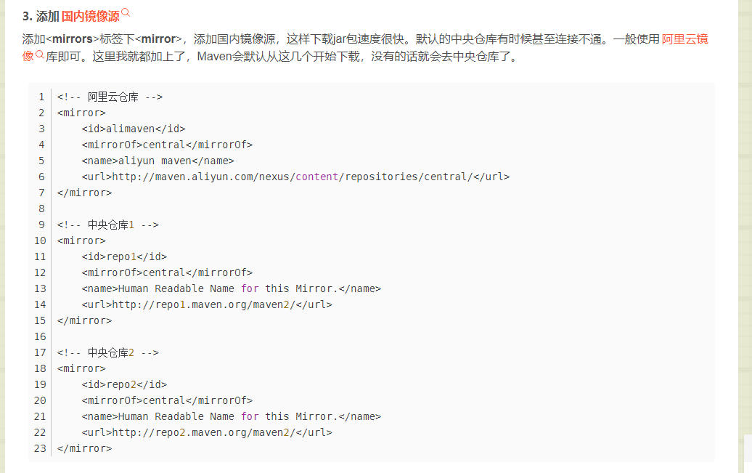Click the repo1.maven.org URL line

(207, 304)
